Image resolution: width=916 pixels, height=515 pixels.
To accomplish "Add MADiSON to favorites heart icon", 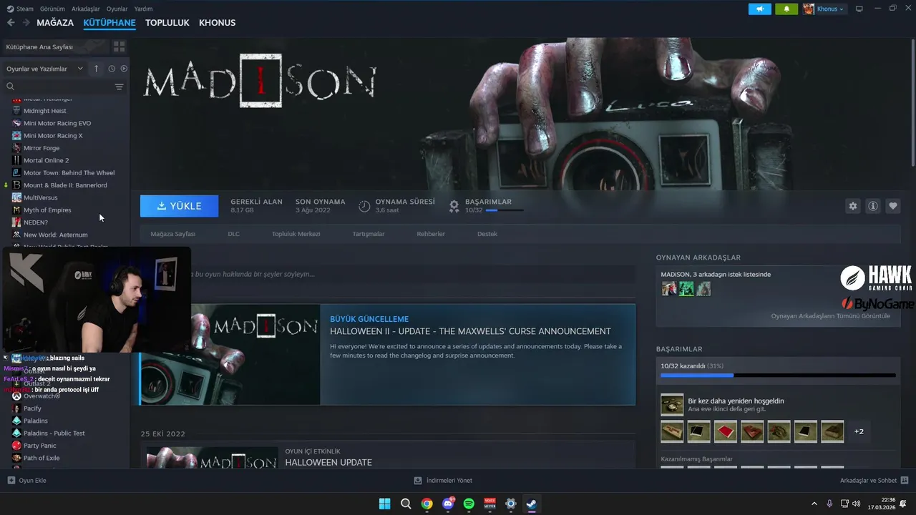I will point(893,206).
